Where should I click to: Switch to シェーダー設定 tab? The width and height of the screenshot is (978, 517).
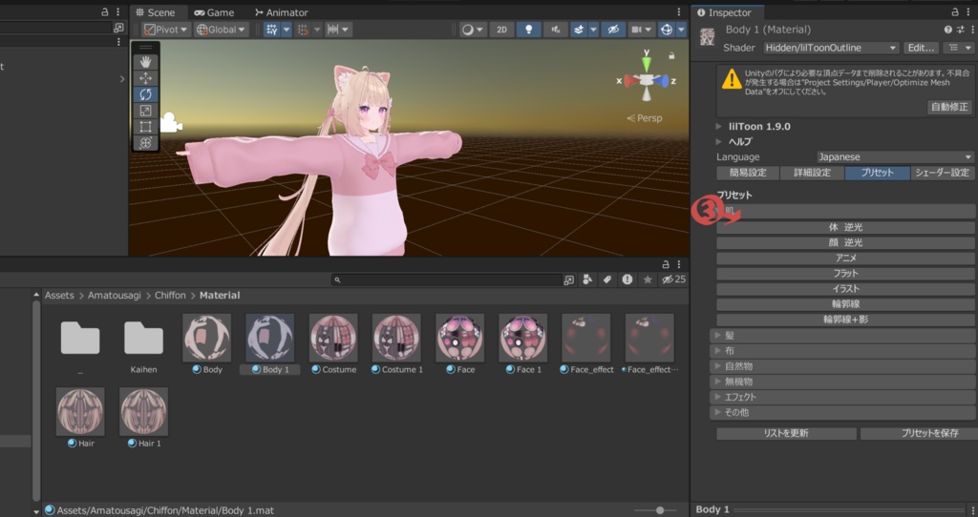(943, 173)
